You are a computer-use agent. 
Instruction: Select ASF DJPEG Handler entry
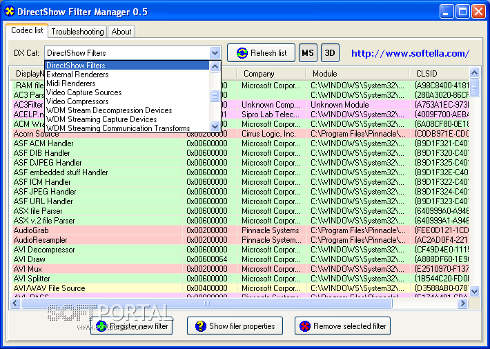coord(239,163)
